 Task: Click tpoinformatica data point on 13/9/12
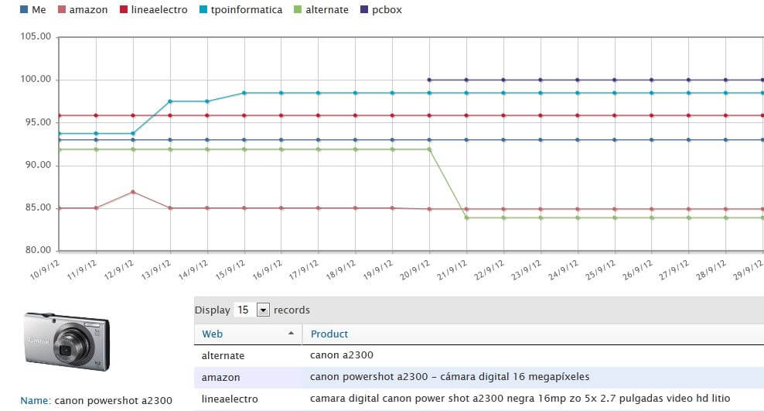click(x=170, y=101)
